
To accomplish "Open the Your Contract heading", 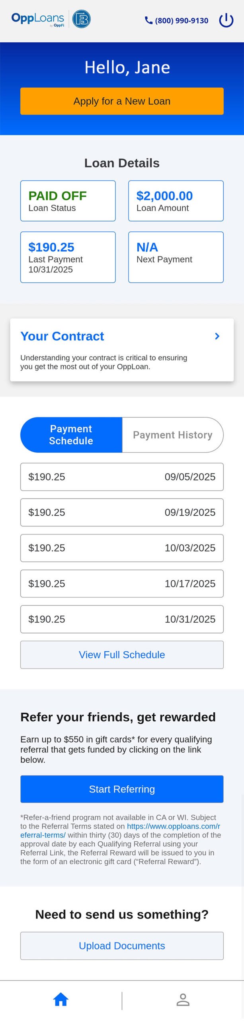I will pyautogui.click(x=62, y=336).
